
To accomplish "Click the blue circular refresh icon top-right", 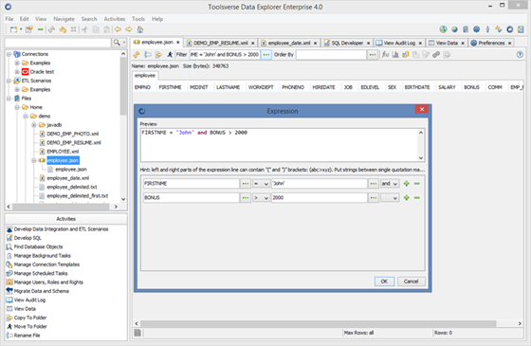I will (510, 29).
